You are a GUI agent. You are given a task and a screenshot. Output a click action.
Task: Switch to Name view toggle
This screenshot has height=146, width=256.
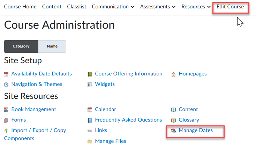[x=52, y=46]
